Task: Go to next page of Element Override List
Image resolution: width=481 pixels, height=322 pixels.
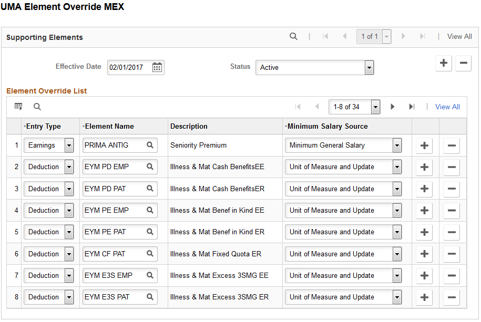Action: click(392, 107)
